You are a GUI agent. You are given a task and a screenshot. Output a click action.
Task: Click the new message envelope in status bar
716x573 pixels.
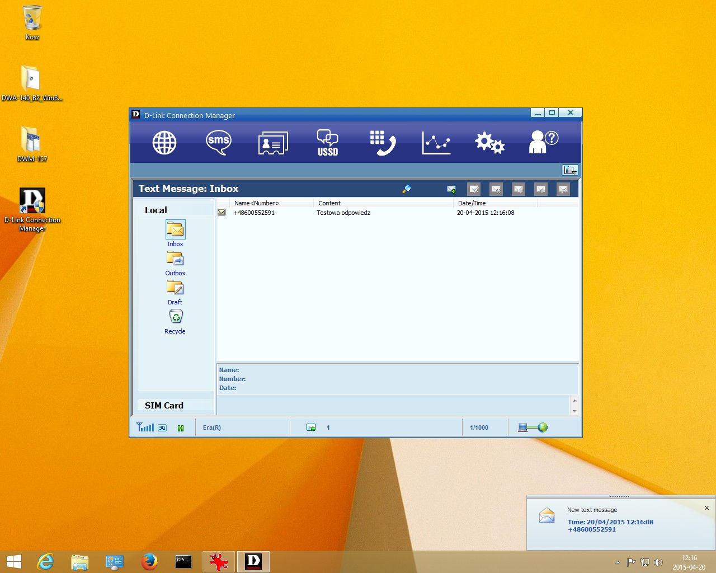pyautogui.click(x=311, y=428)
